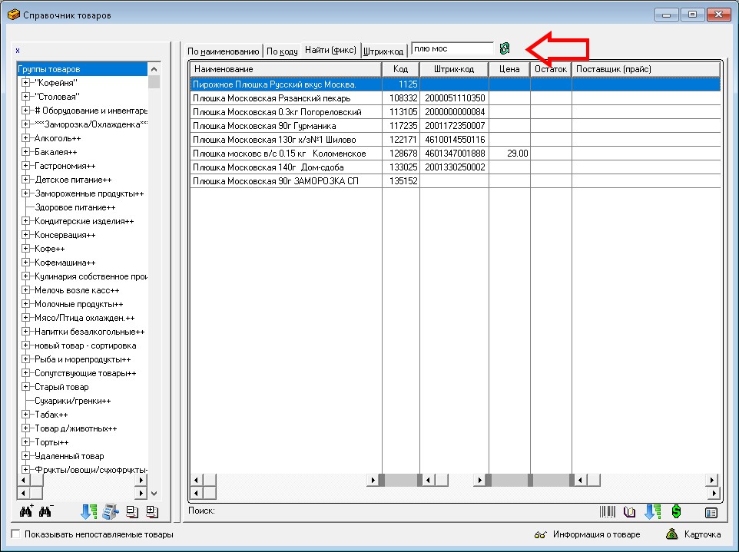Image resolution: width=739 pixels, height=552 pixels.
Task: Select row 'Плюшка Московская 140г Дом-сдоба'
Action: pyautogui.click(x=284, y=167)
